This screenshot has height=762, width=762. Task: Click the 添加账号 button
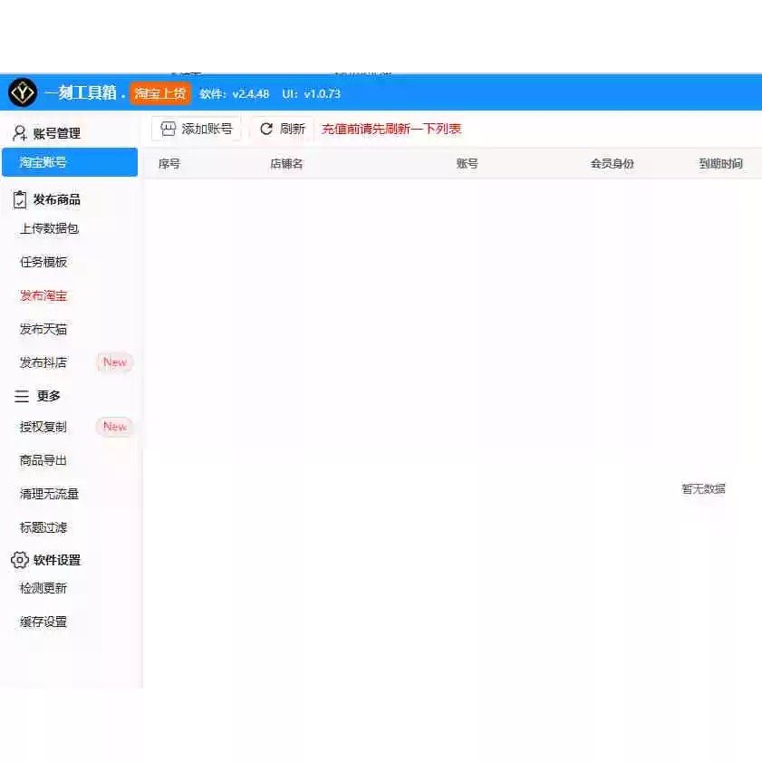tap(197, 129)
